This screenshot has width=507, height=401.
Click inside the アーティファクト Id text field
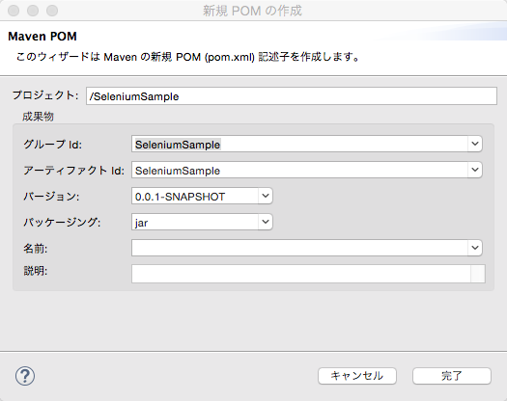coord(299,170)
